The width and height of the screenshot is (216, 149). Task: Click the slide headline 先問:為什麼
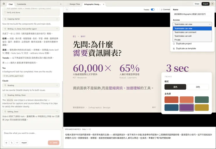(93, 45)
